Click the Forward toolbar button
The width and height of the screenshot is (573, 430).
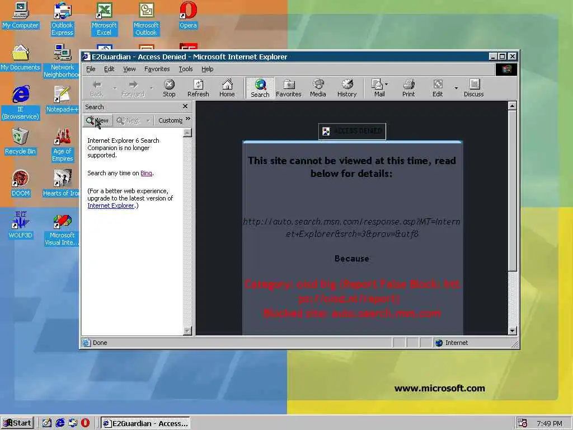[133, 88]
